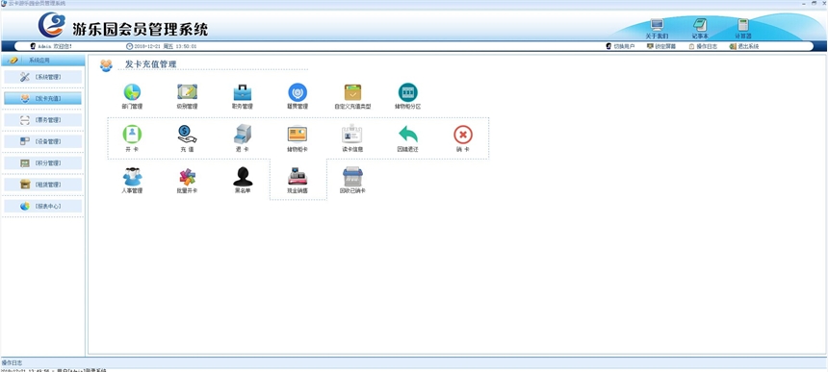Image resolution: width=828 pixels, height=372 pixels.
Task: Click 切换用户 switch user button
Action: pos(620,46)
